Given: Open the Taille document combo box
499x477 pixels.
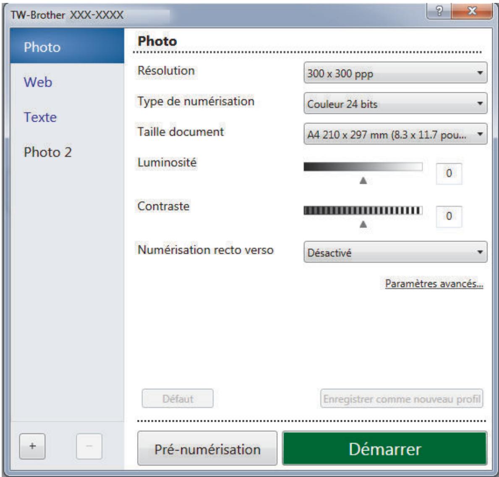Looking at the screenshot, I should (x=395, y=134).
